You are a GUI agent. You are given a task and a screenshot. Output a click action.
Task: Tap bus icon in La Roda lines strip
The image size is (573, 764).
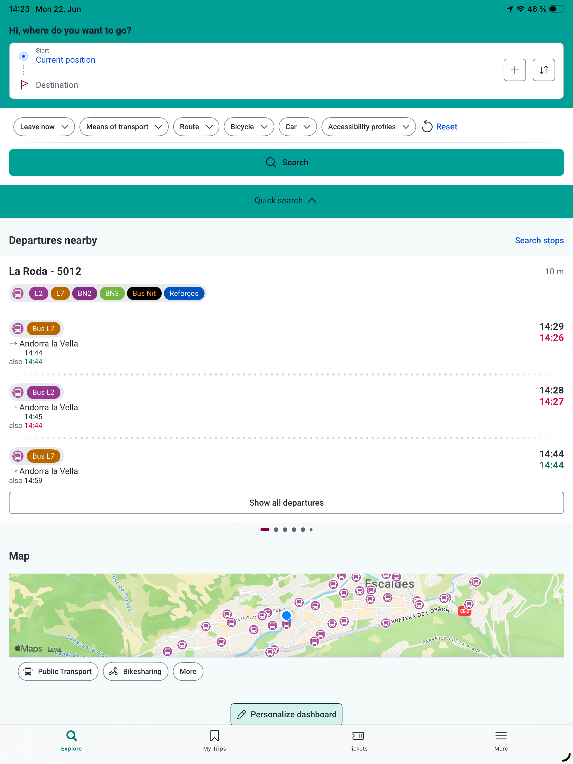tap(18, 294)
